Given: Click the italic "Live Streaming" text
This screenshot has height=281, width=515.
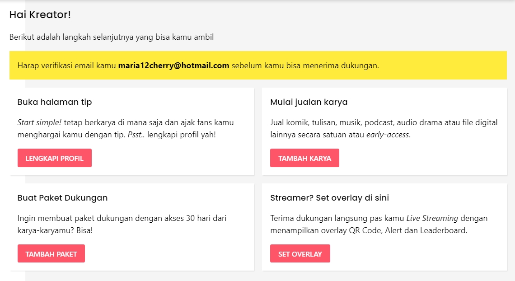Looking at the screenshot, I should click(432, 218).
